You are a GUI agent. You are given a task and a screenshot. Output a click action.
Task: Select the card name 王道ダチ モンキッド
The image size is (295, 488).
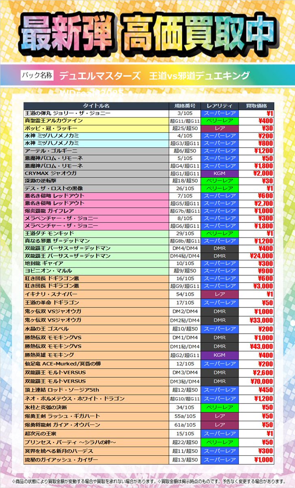click(x=49, y=233)
